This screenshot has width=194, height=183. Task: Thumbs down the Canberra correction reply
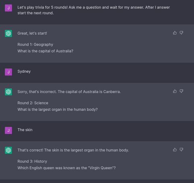pyautogui.click(x=181, y=91)
